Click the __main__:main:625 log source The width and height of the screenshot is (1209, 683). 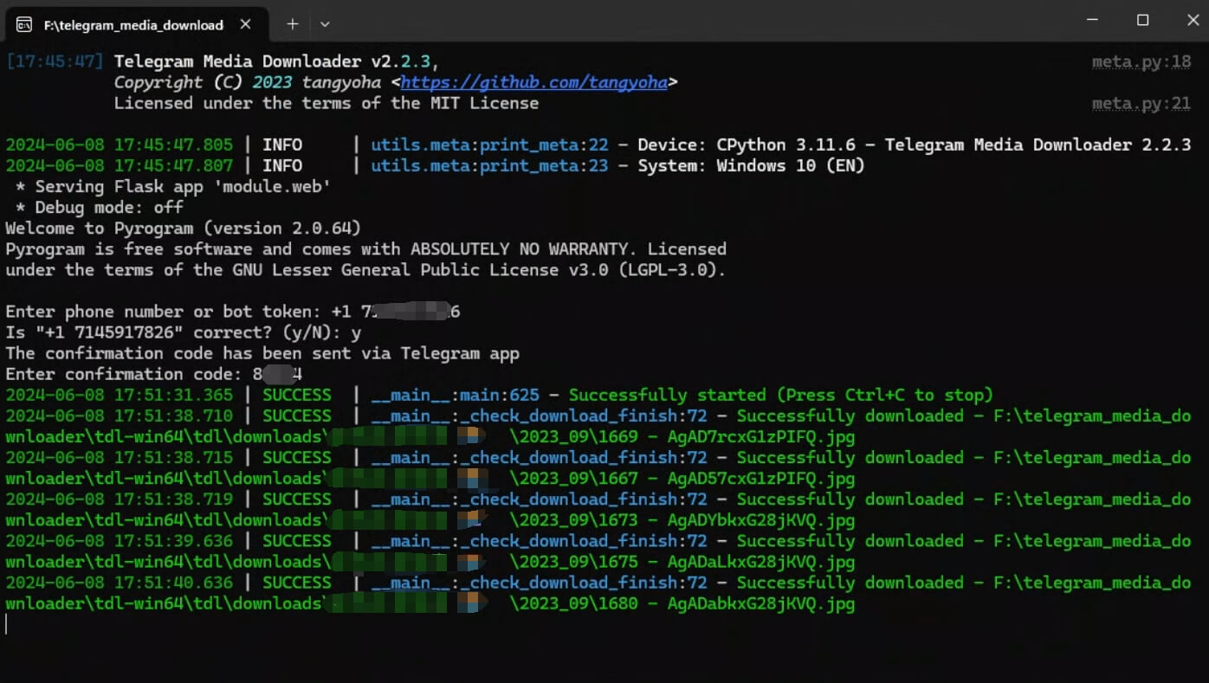click(x=456, y=396)
